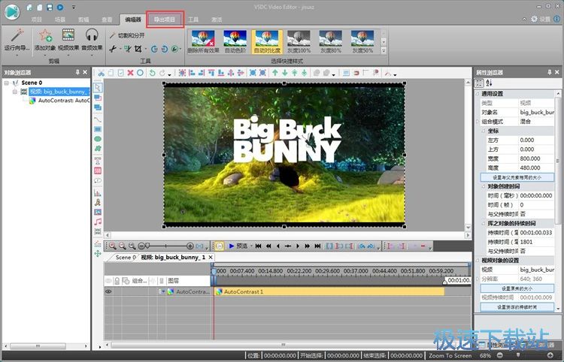Click the chart tool icon in the left strip
Image resolution: width=564 pixels, height=362 pixels.
click(98, 193)
